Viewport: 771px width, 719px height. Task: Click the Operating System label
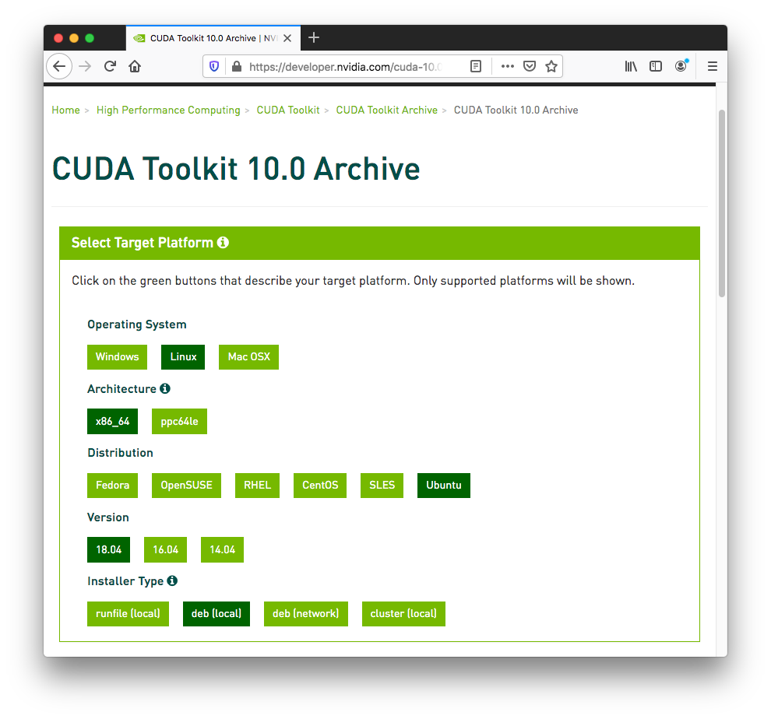point(137,324)
